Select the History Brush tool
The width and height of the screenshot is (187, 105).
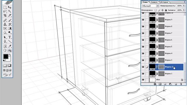coord(10,24)
